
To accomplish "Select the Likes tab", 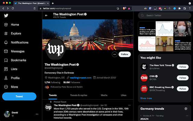I will click(124, 95).
